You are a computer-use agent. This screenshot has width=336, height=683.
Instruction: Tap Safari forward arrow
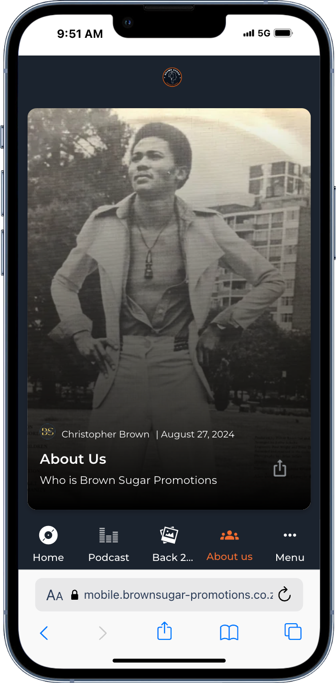102,633
